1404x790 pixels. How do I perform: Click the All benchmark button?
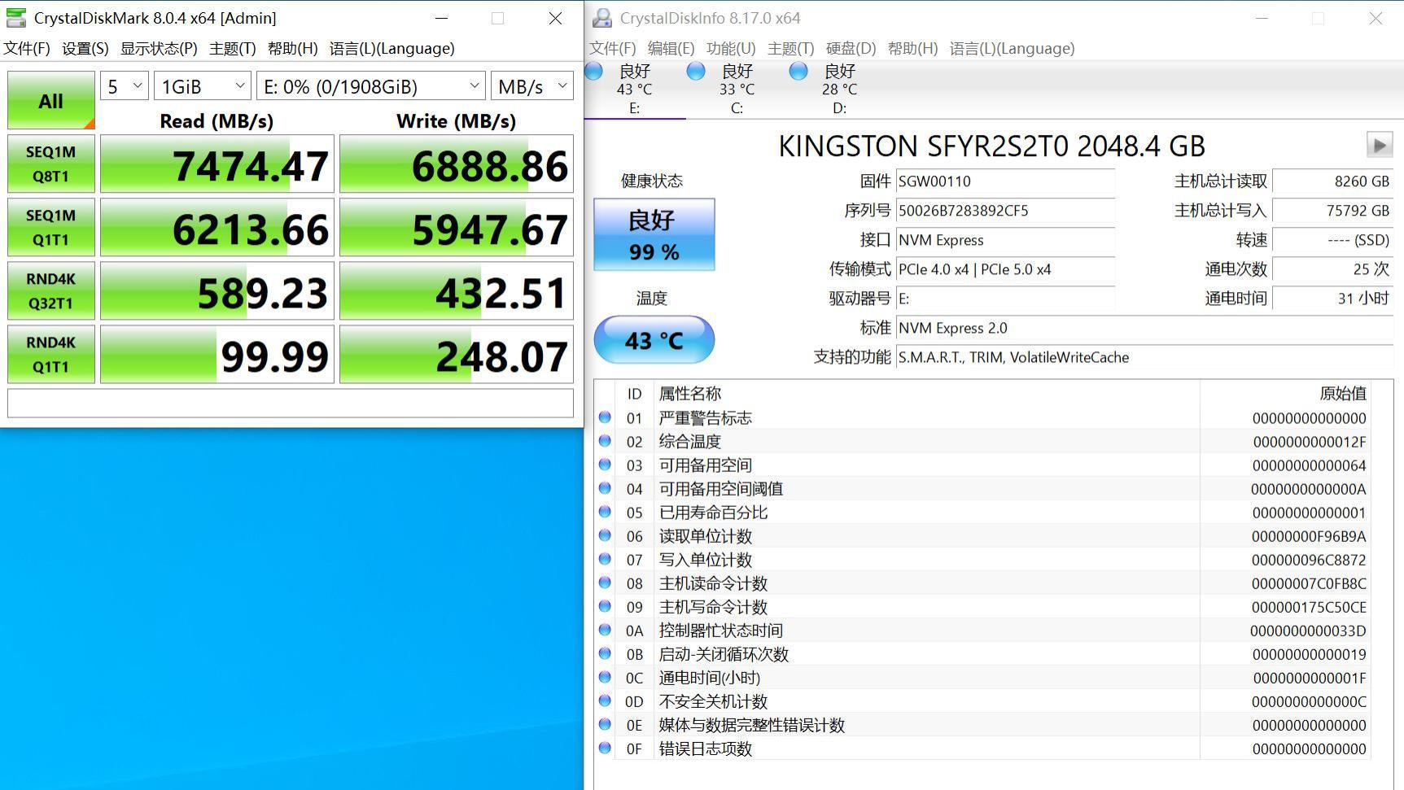point(51,101)
